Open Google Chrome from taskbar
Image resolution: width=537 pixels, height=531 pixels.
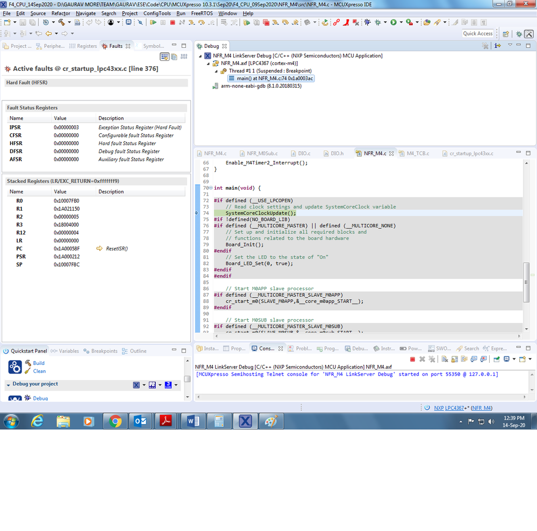click(x=115, y=421)
